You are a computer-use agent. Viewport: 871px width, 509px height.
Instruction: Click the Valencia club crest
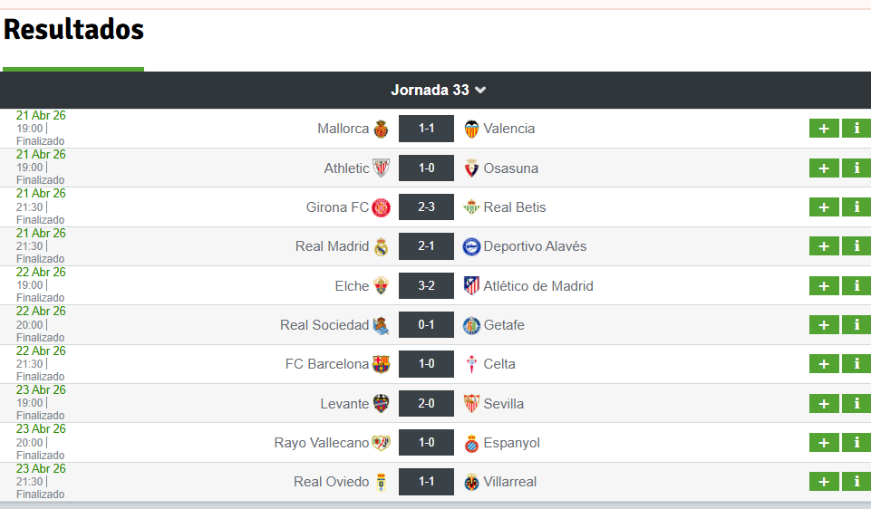pyautogui.click(x=471, y=129)
